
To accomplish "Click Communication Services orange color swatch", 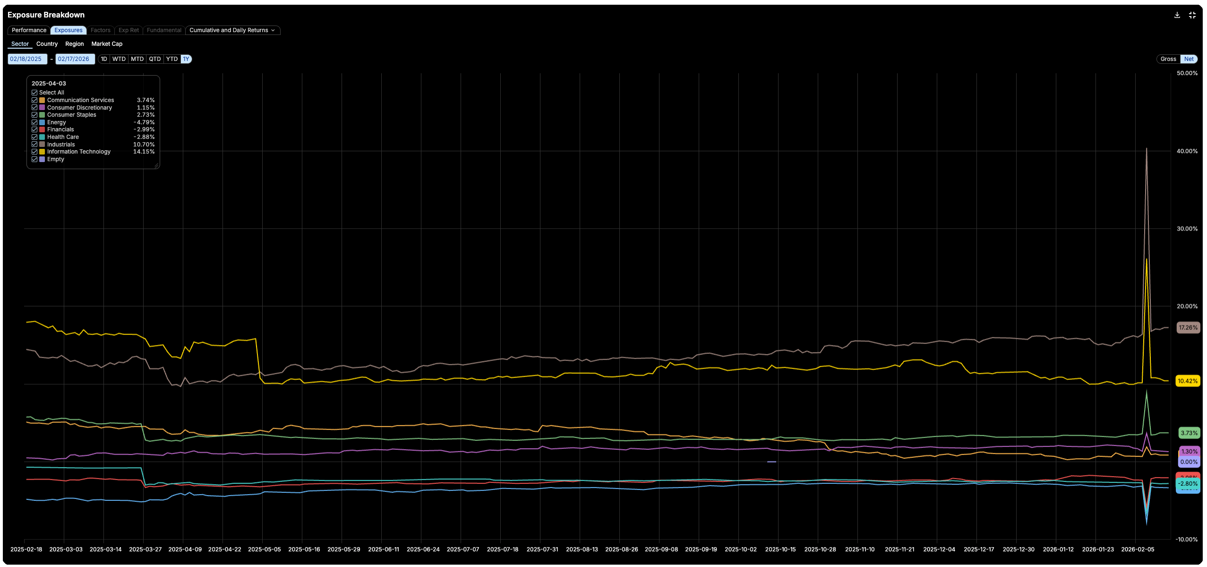I will click(x=42, y=100).
